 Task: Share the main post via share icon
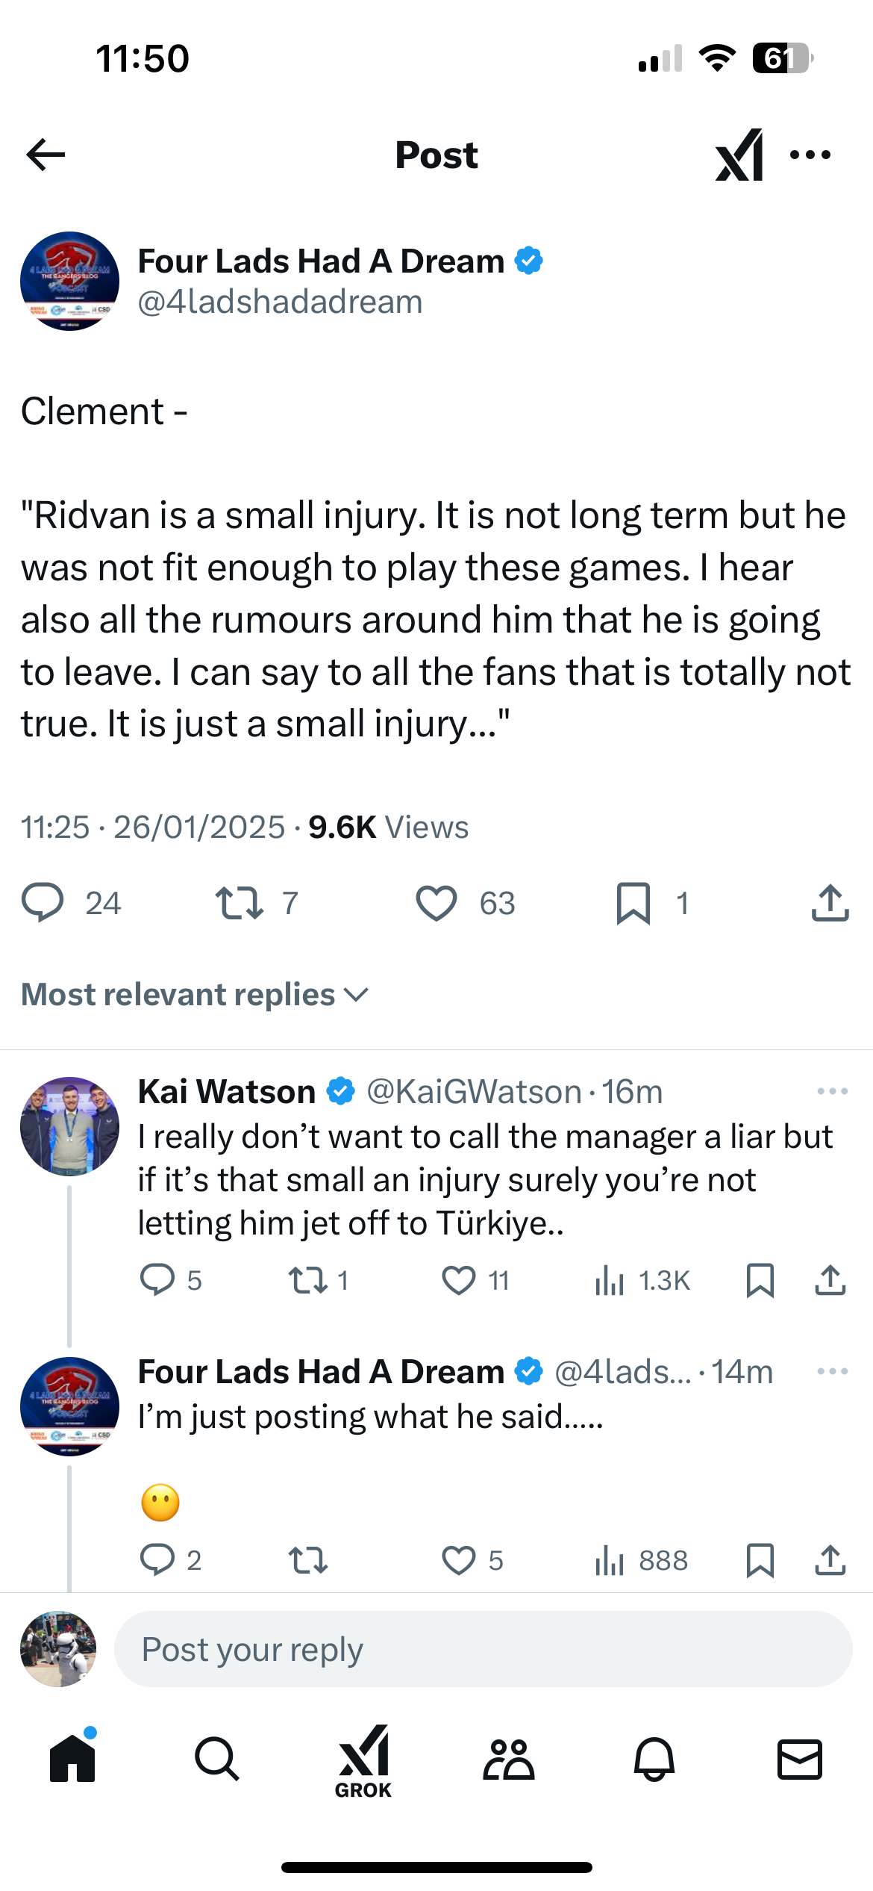[830, 903]
